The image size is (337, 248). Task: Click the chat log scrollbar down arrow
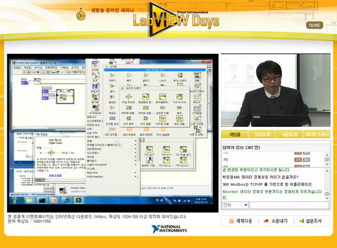click(x=327, y=198)
